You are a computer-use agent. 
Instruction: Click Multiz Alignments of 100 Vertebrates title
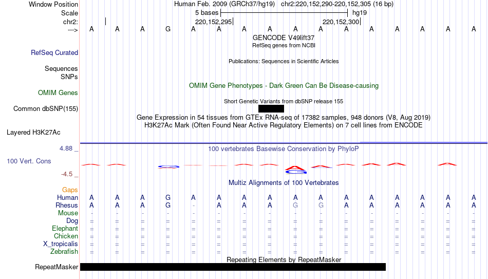pyautogui.click(x=284, y=183)
